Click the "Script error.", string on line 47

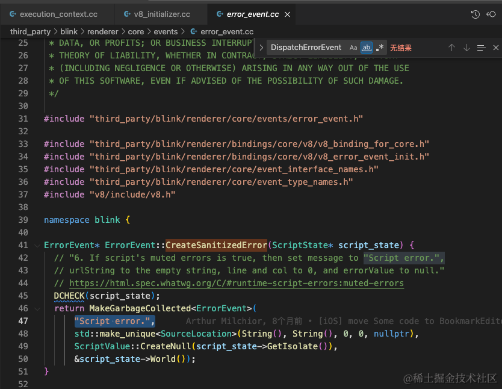point(114,321)
